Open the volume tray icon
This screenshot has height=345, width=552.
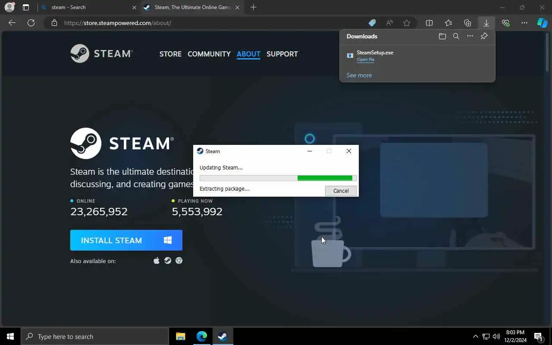point(496,336)
